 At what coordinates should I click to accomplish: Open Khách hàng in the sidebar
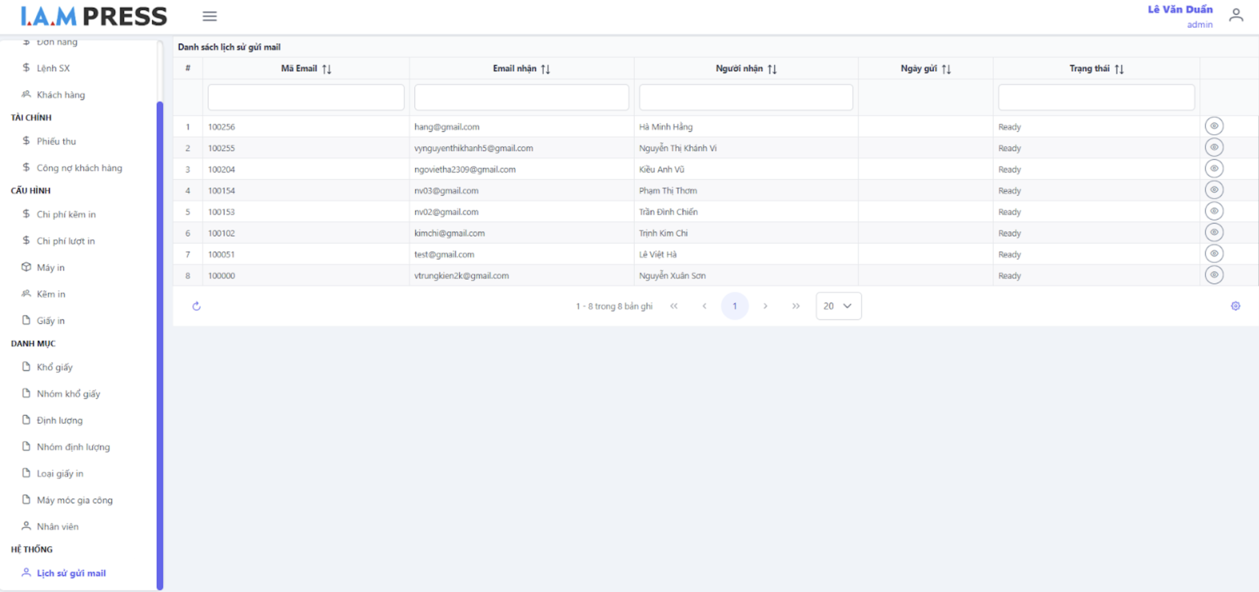60,95
